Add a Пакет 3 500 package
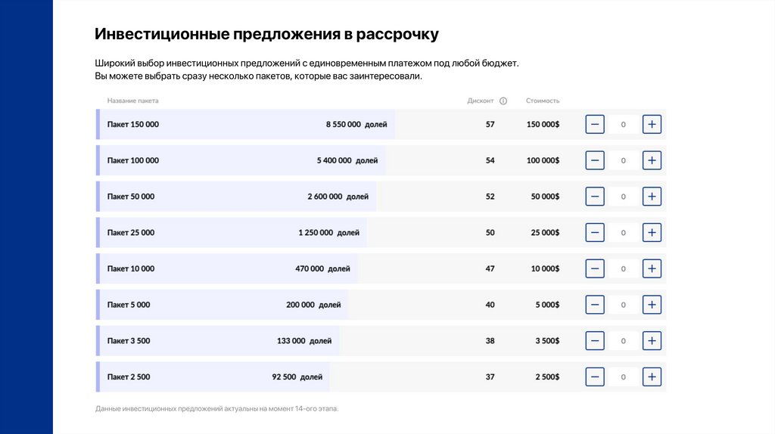Viewport: 775px width, 434px height. [652, 340]
